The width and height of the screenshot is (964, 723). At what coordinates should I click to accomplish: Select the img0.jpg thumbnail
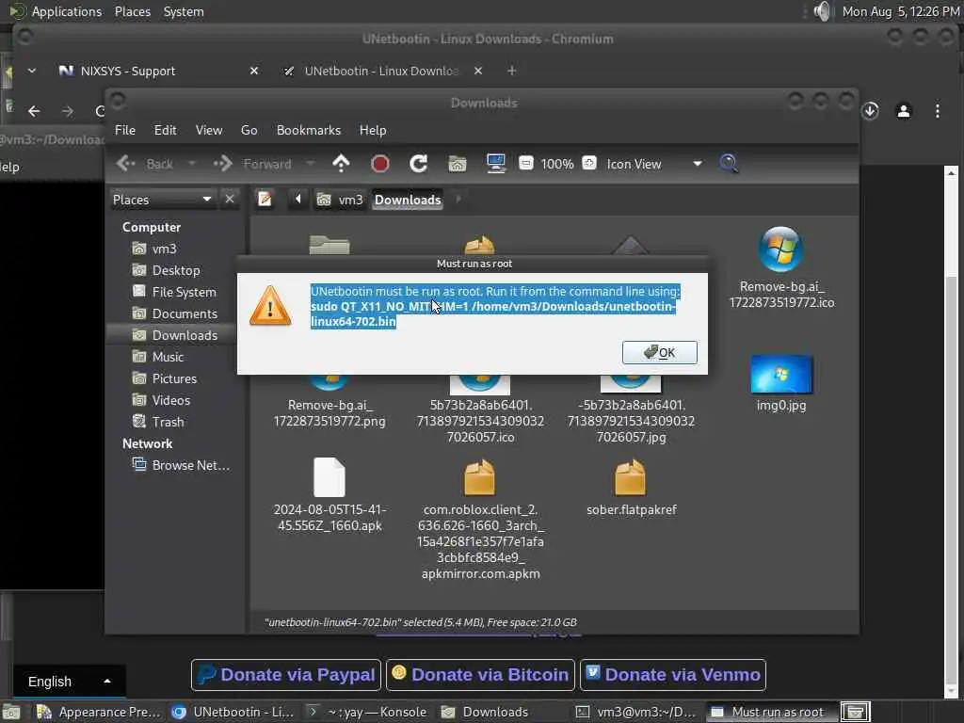pos(780,374)
